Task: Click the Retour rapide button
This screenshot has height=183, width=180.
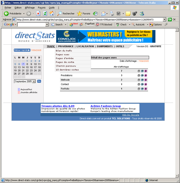Action: (22, 50)
